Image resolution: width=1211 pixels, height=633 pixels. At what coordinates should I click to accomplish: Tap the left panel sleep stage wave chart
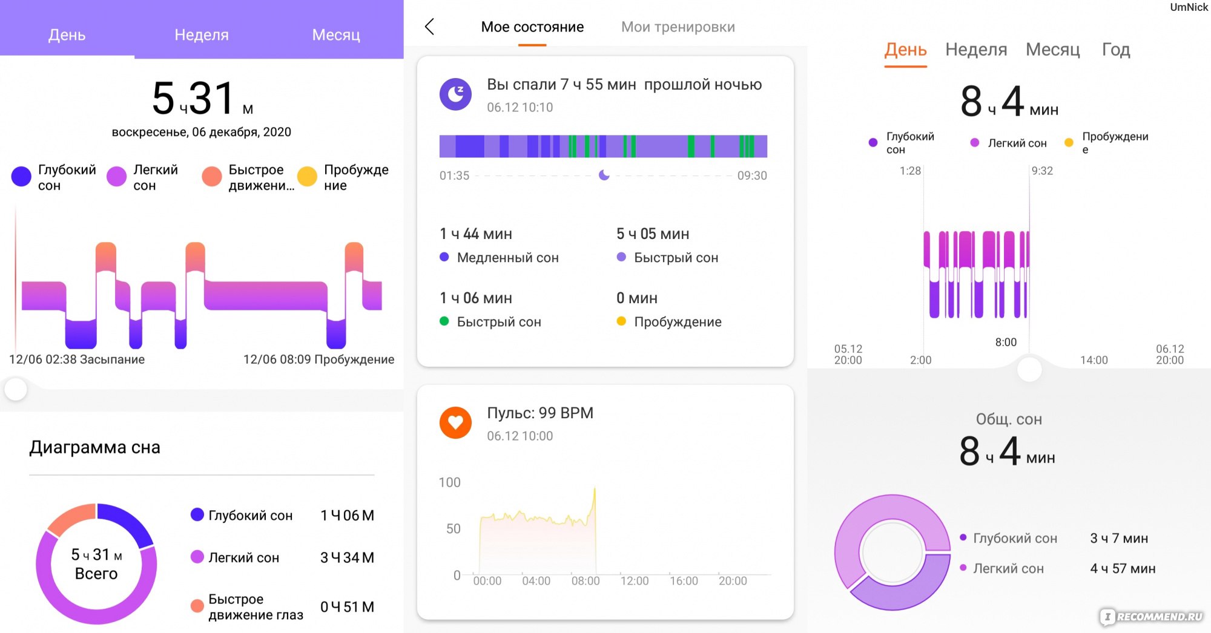point(202,295)
